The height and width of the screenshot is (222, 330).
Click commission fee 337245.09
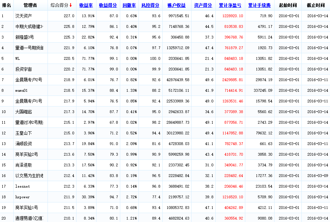point(263,90)
